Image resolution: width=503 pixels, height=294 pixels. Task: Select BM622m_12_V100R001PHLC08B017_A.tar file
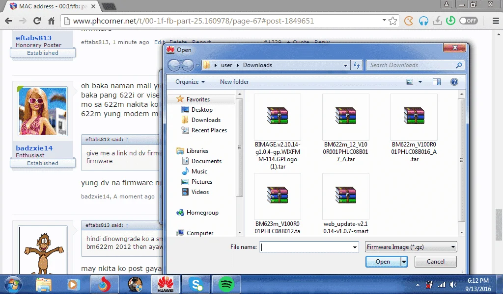pos(346,128)
